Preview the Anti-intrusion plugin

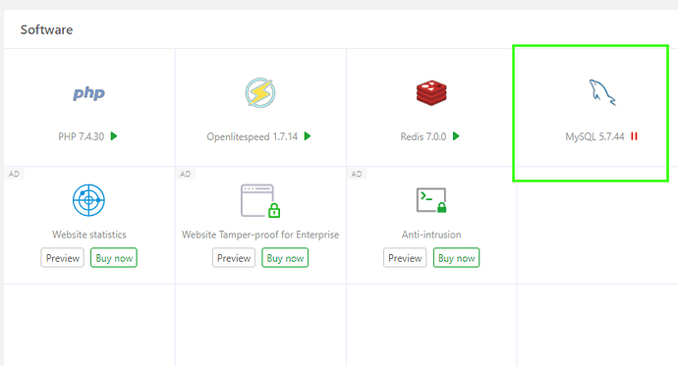[405, 258]
